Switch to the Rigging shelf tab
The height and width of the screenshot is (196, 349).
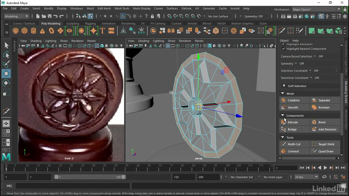tap(90, 23)
